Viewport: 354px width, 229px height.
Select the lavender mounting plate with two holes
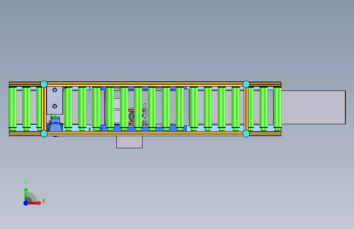(x=55, y=101)
